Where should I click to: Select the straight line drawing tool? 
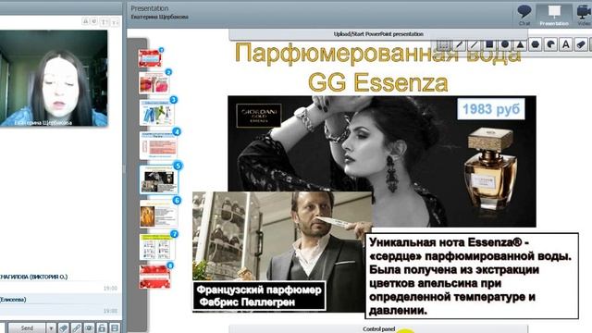[x=474, y=45]
